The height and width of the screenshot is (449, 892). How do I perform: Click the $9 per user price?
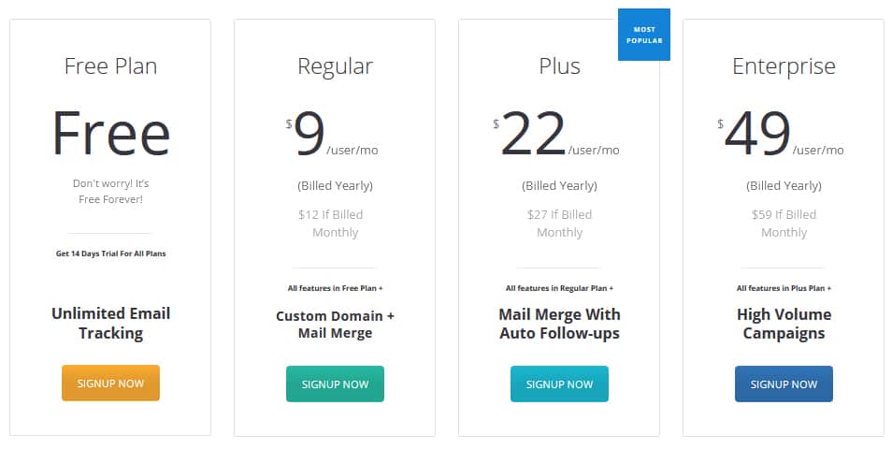coord(332,135)
